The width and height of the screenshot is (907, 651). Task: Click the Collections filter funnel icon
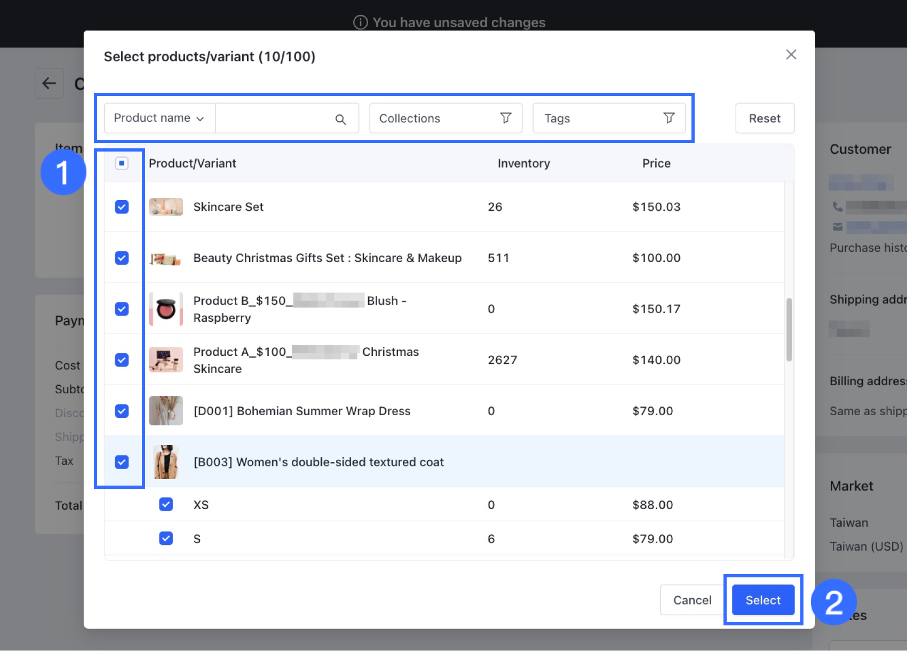[x=505, y=118]
